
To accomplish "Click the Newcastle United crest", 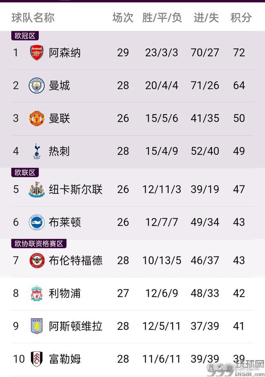I will tap(36, 190).
